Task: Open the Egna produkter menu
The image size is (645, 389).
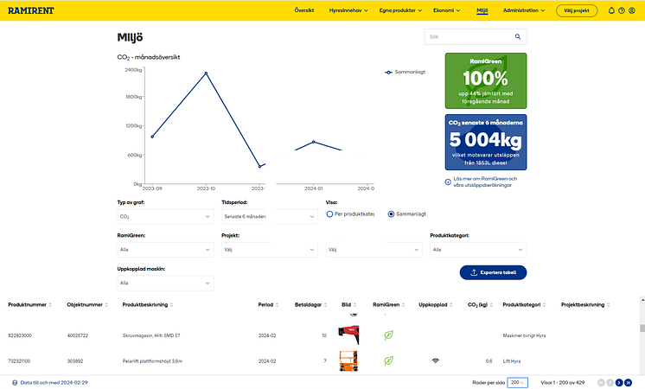Action: pos(400,10)
